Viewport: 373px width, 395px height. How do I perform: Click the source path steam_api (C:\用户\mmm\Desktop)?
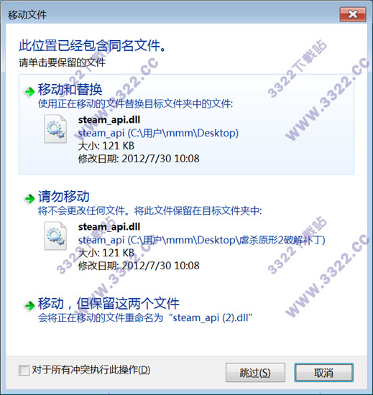pyautogui.click(x=158, y=133)
